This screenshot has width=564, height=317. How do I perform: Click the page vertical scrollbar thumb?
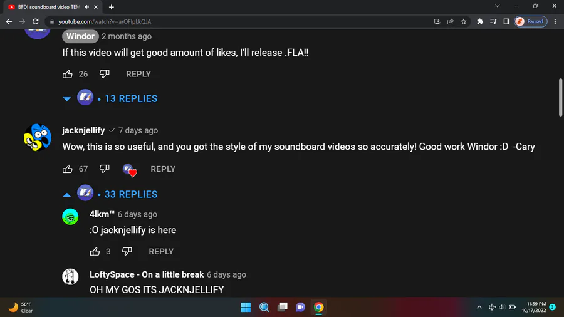(560, 97)
